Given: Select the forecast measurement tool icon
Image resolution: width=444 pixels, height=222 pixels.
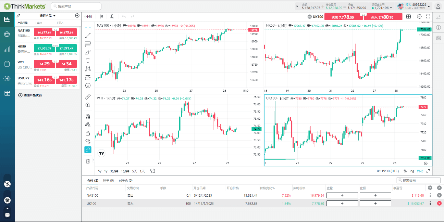Looking at the screenshot, I should tap(88, 77).
